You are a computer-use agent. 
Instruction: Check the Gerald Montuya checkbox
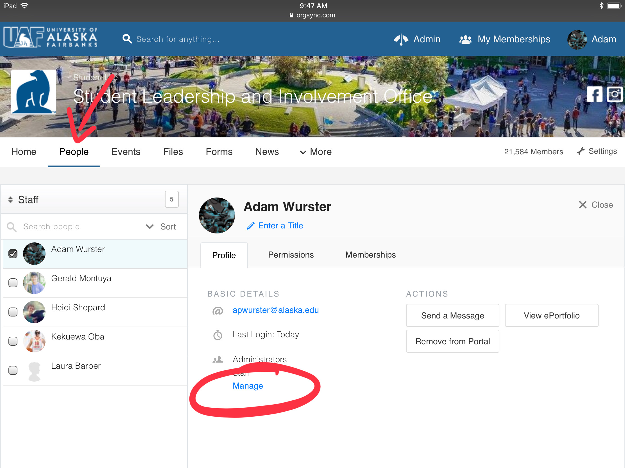13,283
